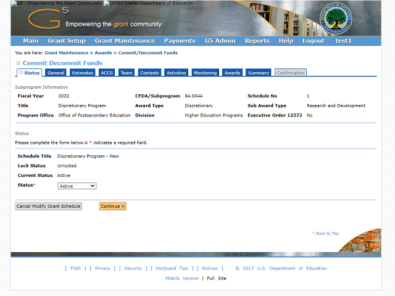The height and width of the screenshot is (296, 395).
Task: Switch to Mobile Version link
Action: pyautogui.click(x=182, y=278)
